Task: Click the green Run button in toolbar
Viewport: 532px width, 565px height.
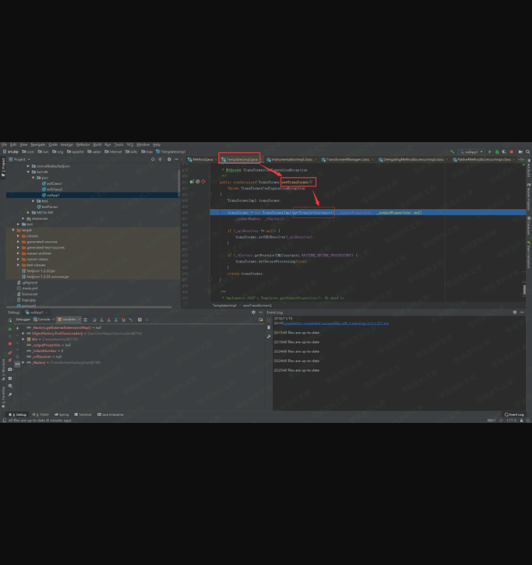Action: coord(489,151)
